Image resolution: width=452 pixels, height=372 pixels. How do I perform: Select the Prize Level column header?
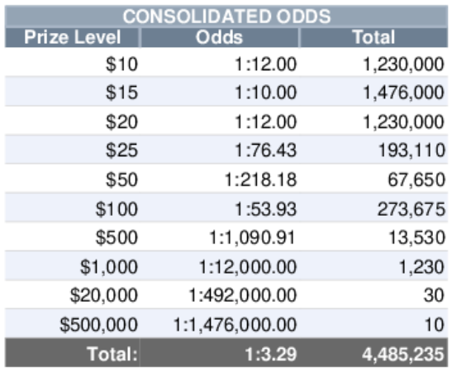pyautogui.click(x=73, y=37)
